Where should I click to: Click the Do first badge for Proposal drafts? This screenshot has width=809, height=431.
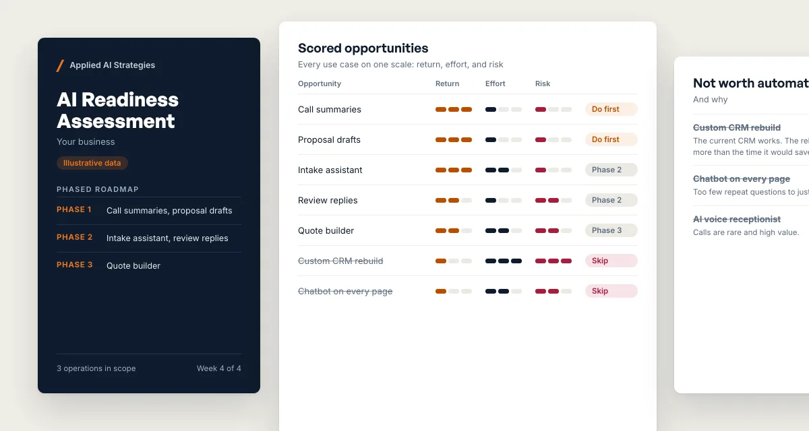tap(611, 139)
